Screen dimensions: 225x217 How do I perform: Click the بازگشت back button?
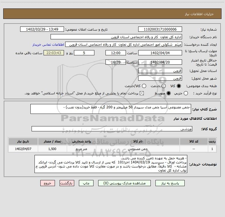click(x=67, y=183)
